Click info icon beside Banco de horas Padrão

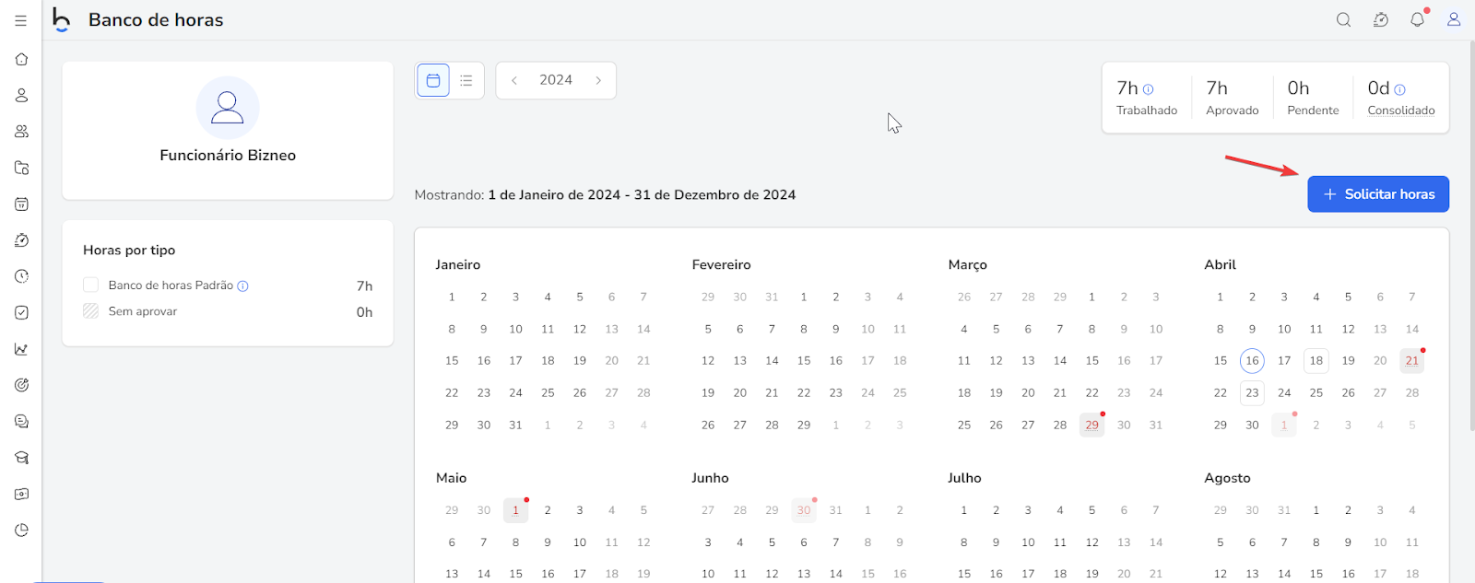[242, 286]
